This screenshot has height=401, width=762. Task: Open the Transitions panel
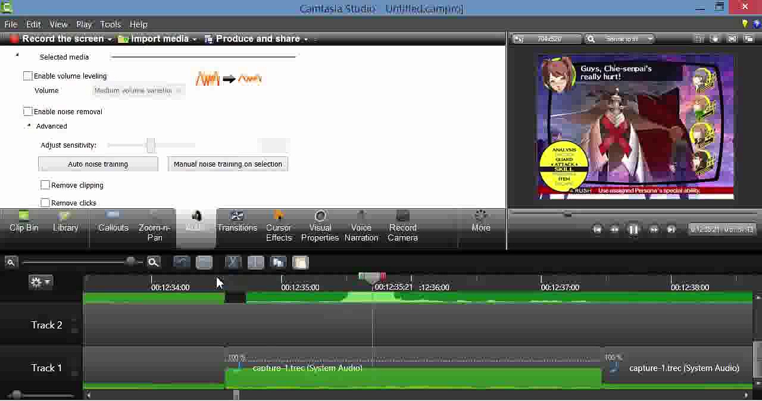(x=237, y=223)
